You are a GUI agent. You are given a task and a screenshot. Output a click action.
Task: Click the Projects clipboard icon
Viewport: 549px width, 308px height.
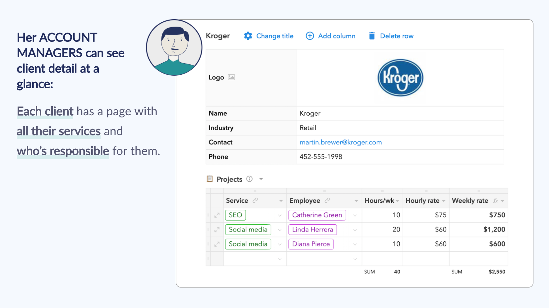click(210, 179)
